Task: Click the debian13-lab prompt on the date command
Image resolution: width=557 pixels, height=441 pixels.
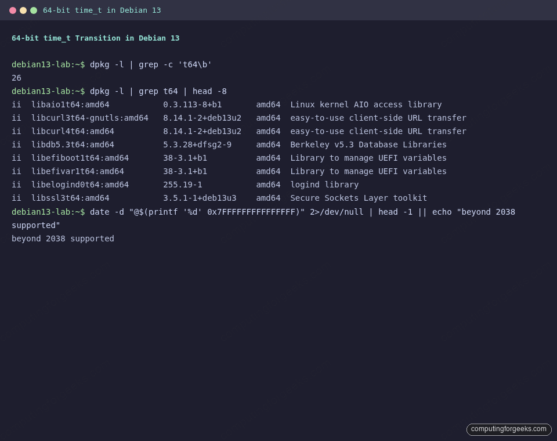Action: 46,212
